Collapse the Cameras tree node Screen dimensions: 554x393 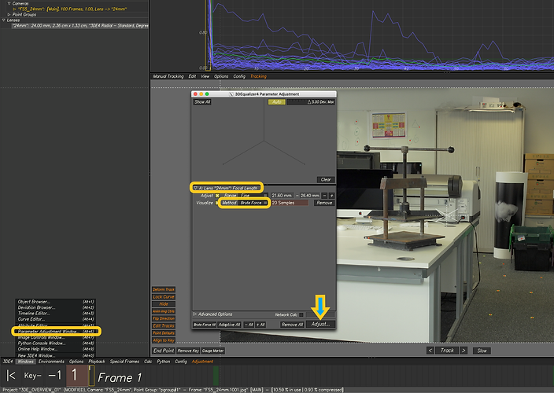coord(9,3)
